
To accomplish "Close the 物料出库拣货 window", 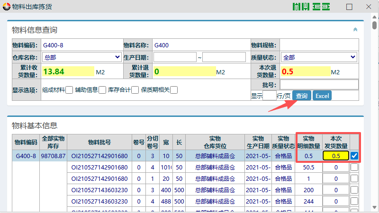I will click(369, 7).
